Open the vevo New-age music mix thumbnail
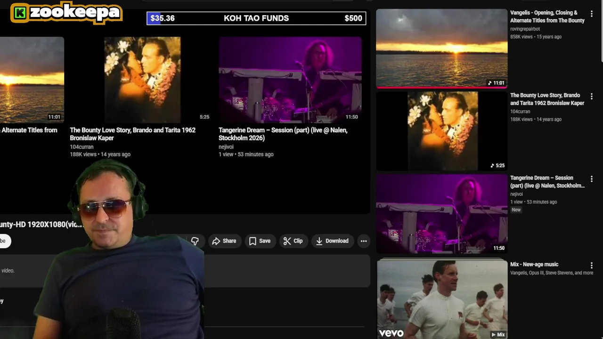The width and height of the screenshot is (603, 339). (x=442, y=299)
